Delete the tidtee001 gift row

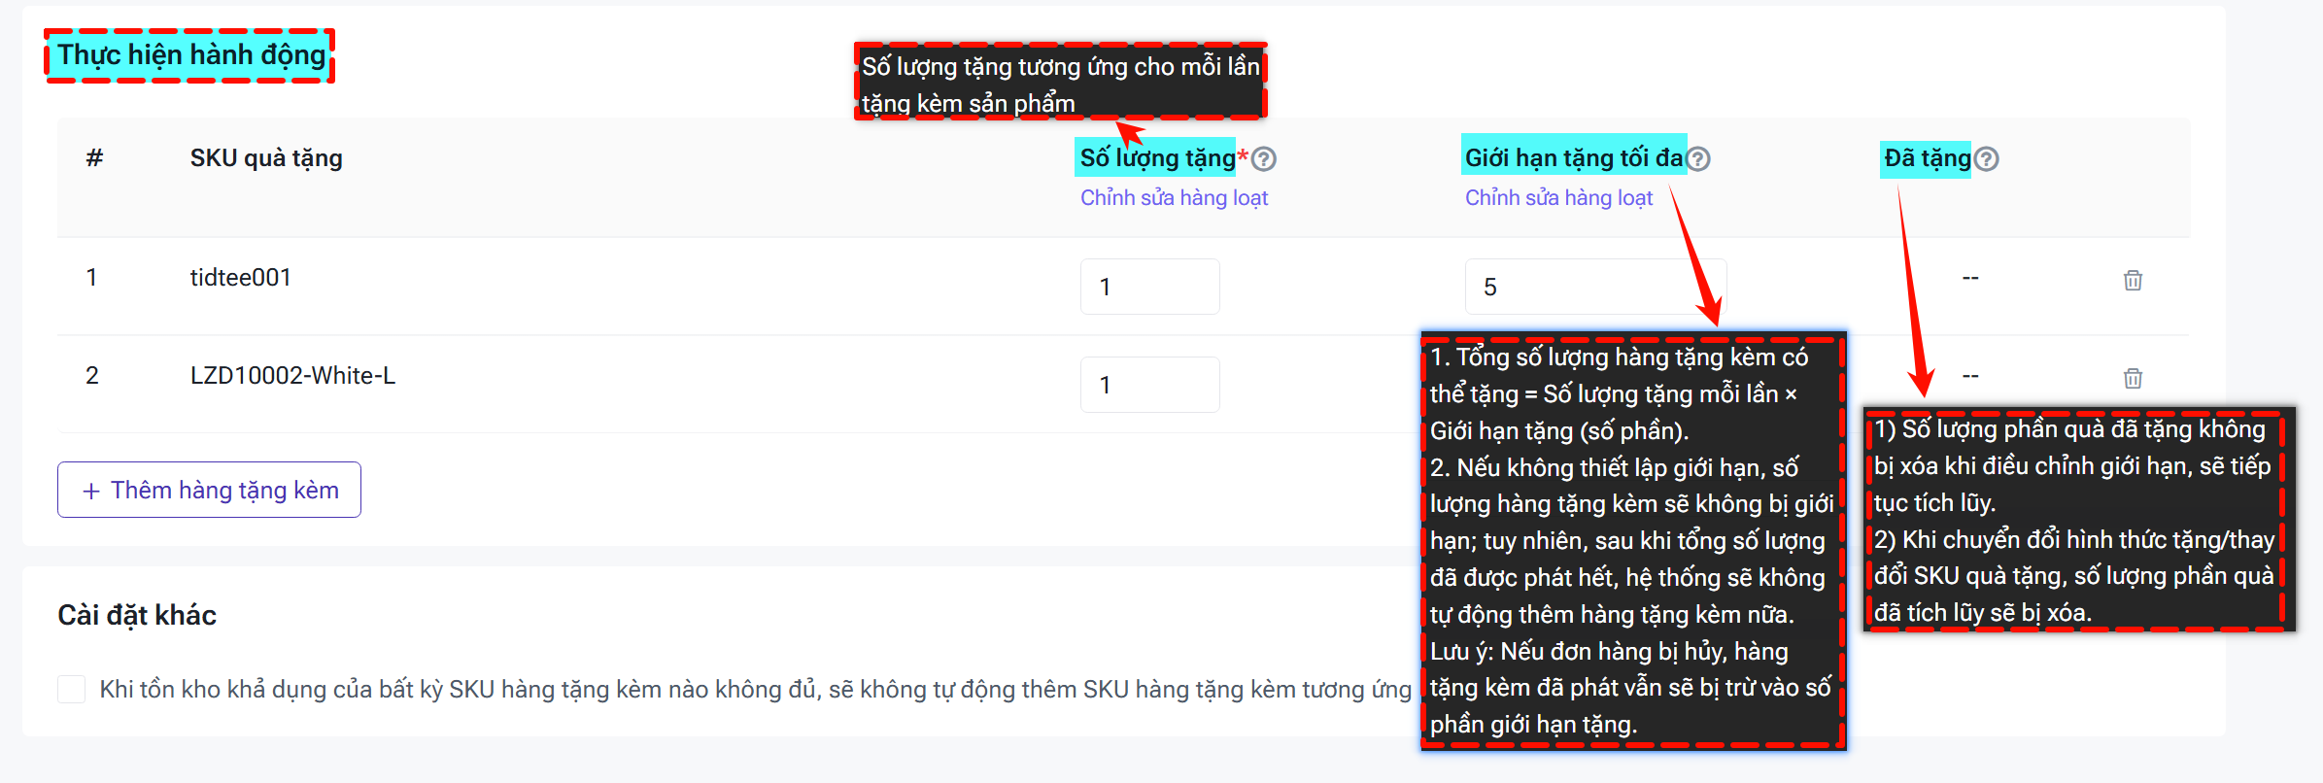pyautogui.click(x=2133, y=281)
